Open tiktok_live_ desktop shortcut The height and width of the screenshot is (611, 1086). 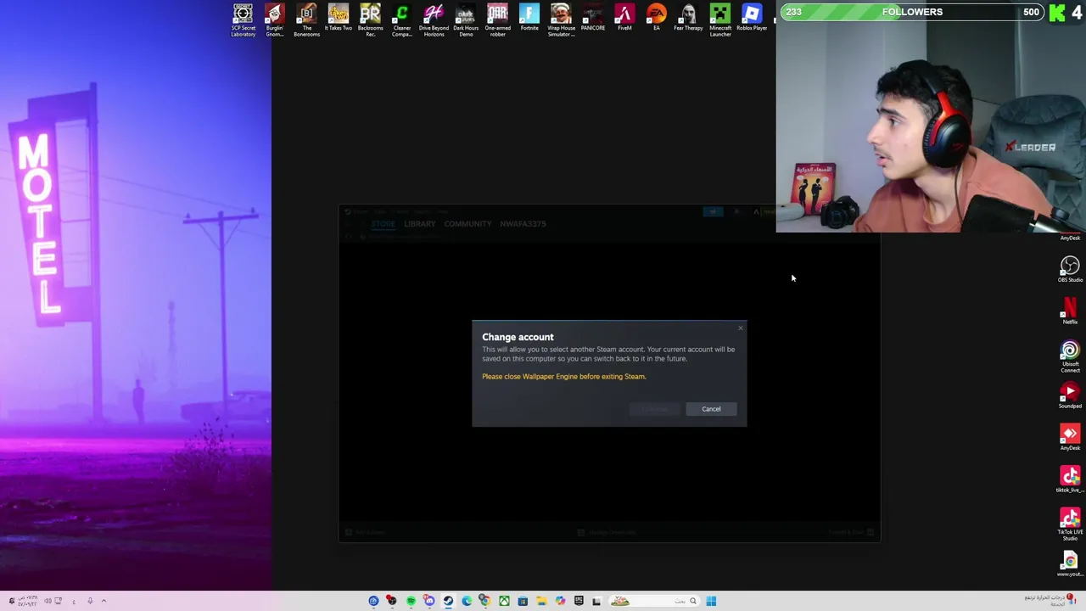[x=1070, y=479]
